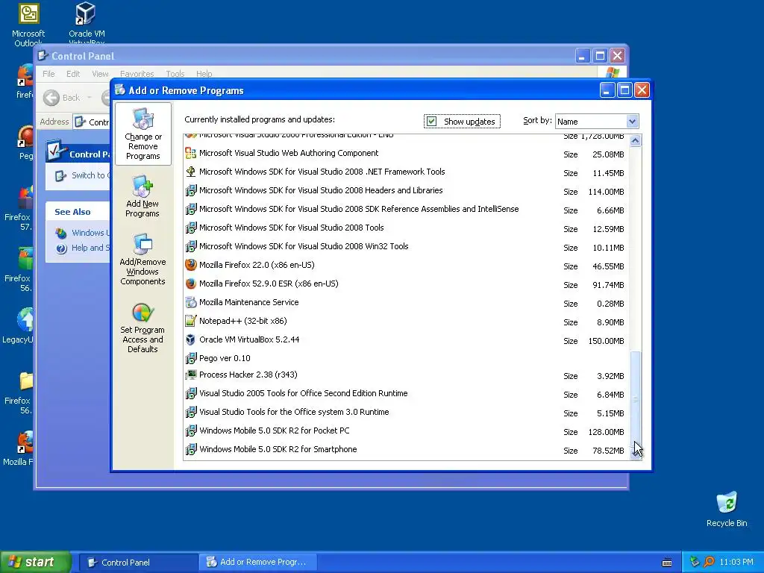Viewport: 764px width, 573px height.
Task: Click Help and Support icon under See Also
Action: [x=61, y=248]
